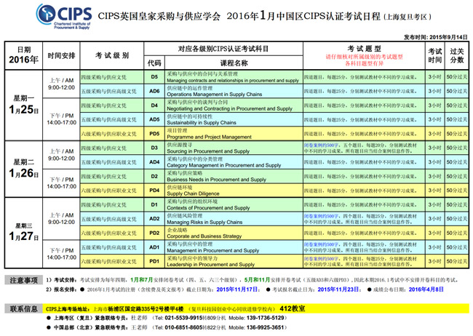Viewport: 473px width, 336px height.
Task: Click the 3小时 cell in D3 row
Action: [x=434, y=148]
